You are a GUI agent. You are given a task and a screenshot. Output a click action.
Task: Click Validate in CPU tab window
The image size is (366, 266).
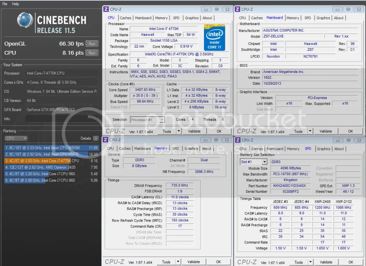(x=194, y=131)
